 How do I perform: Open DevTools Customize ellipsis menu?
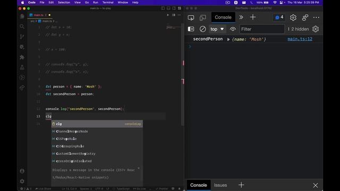pyautogui.click(x=317, y=18)
